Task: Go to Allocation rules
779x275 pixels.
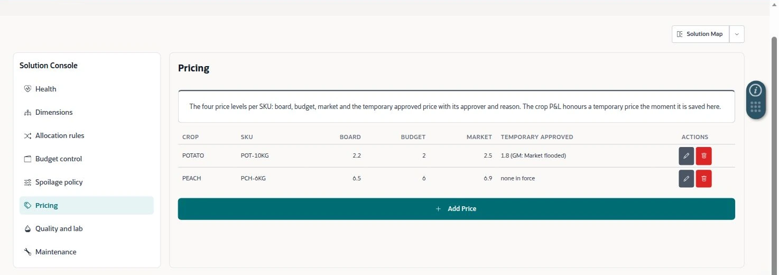Action: point(87,135)
